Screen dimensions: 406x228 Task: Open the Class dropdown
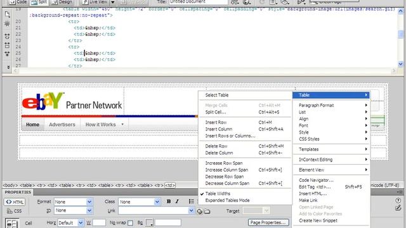[x=140, y=201]
